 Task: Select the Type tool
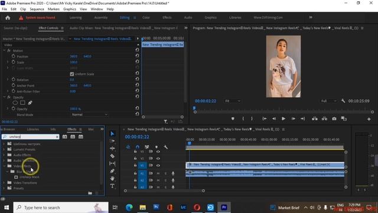click(112, 186)
